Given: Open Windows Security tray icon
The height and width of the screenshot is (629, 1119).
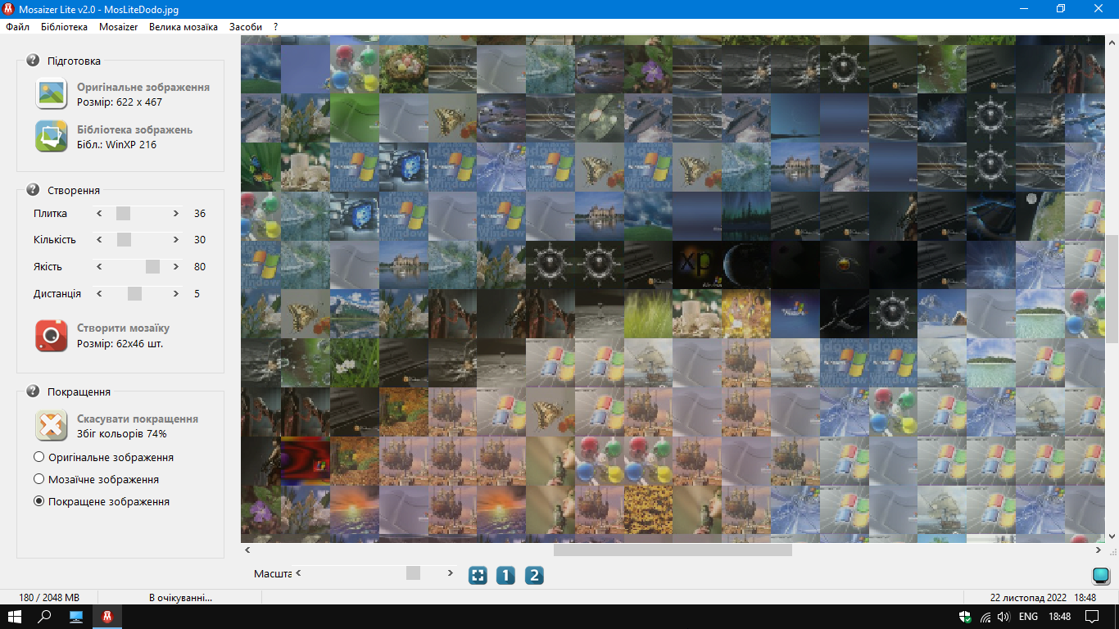Looking at the screenshot, I should pyautogui.click(x=965, y=617).
